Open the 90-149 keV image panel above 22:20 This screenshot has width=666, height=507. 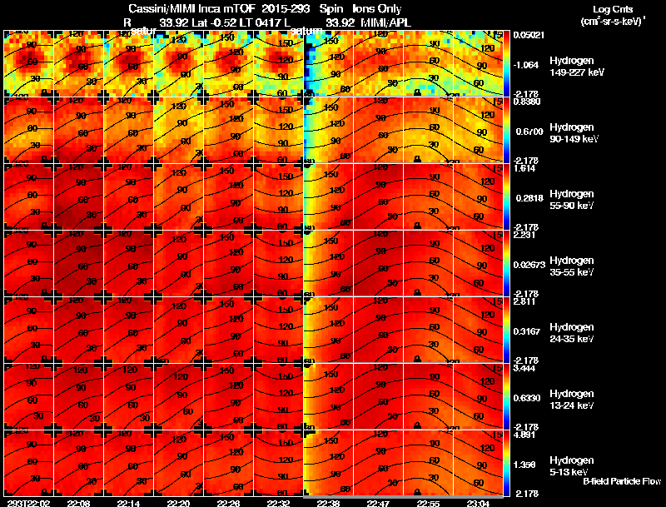179,131
